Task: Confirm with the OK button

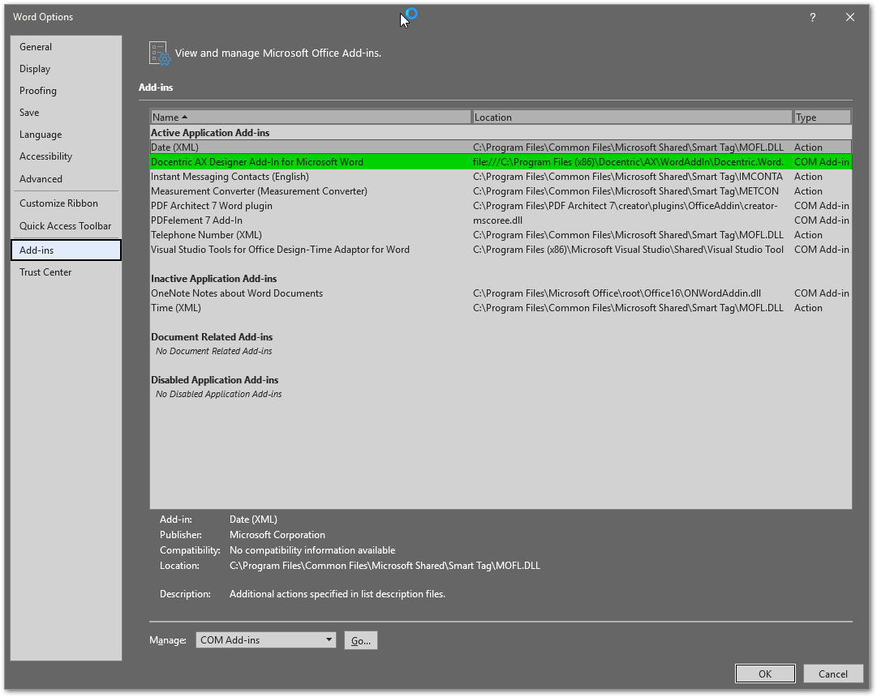Action: pyautogui.click(x=764, y=674)
